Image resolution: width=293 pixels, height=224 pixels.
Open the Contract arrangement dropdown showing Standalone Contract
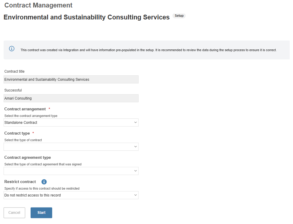tap(71, 122)
